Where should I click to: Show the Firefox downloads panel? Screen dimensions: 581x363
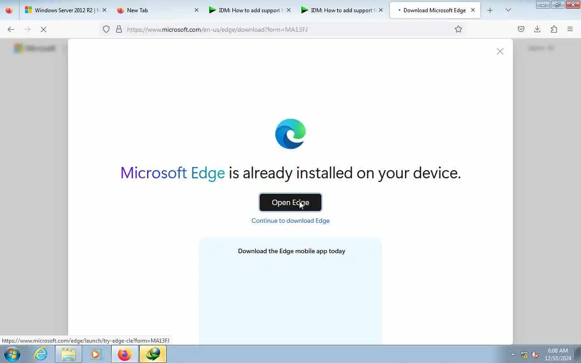pos(537,29)
